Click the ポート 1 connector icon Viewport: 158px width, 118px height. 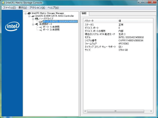tap(40, 27)
